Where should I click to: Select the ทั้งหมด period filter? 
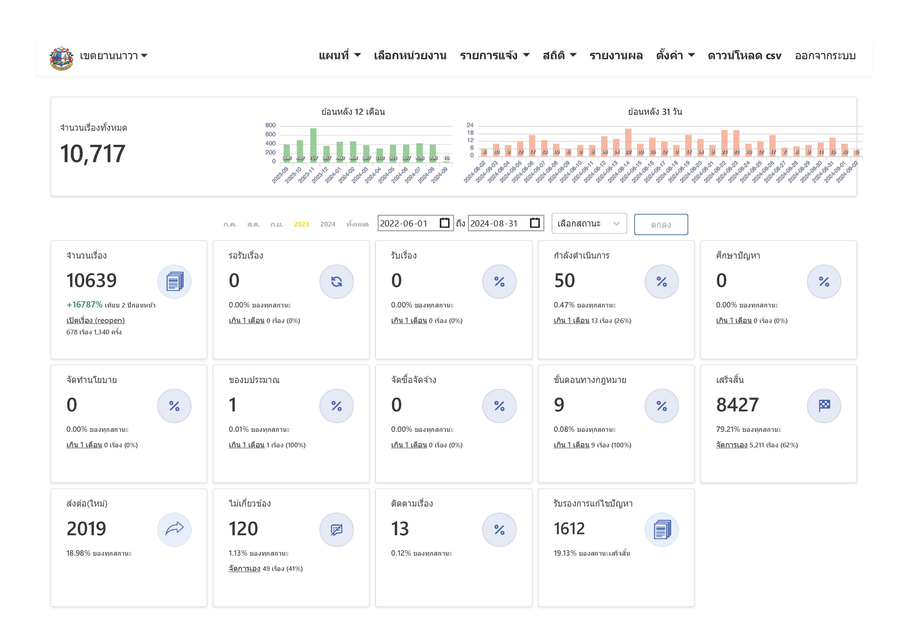(x=357, y=224)
